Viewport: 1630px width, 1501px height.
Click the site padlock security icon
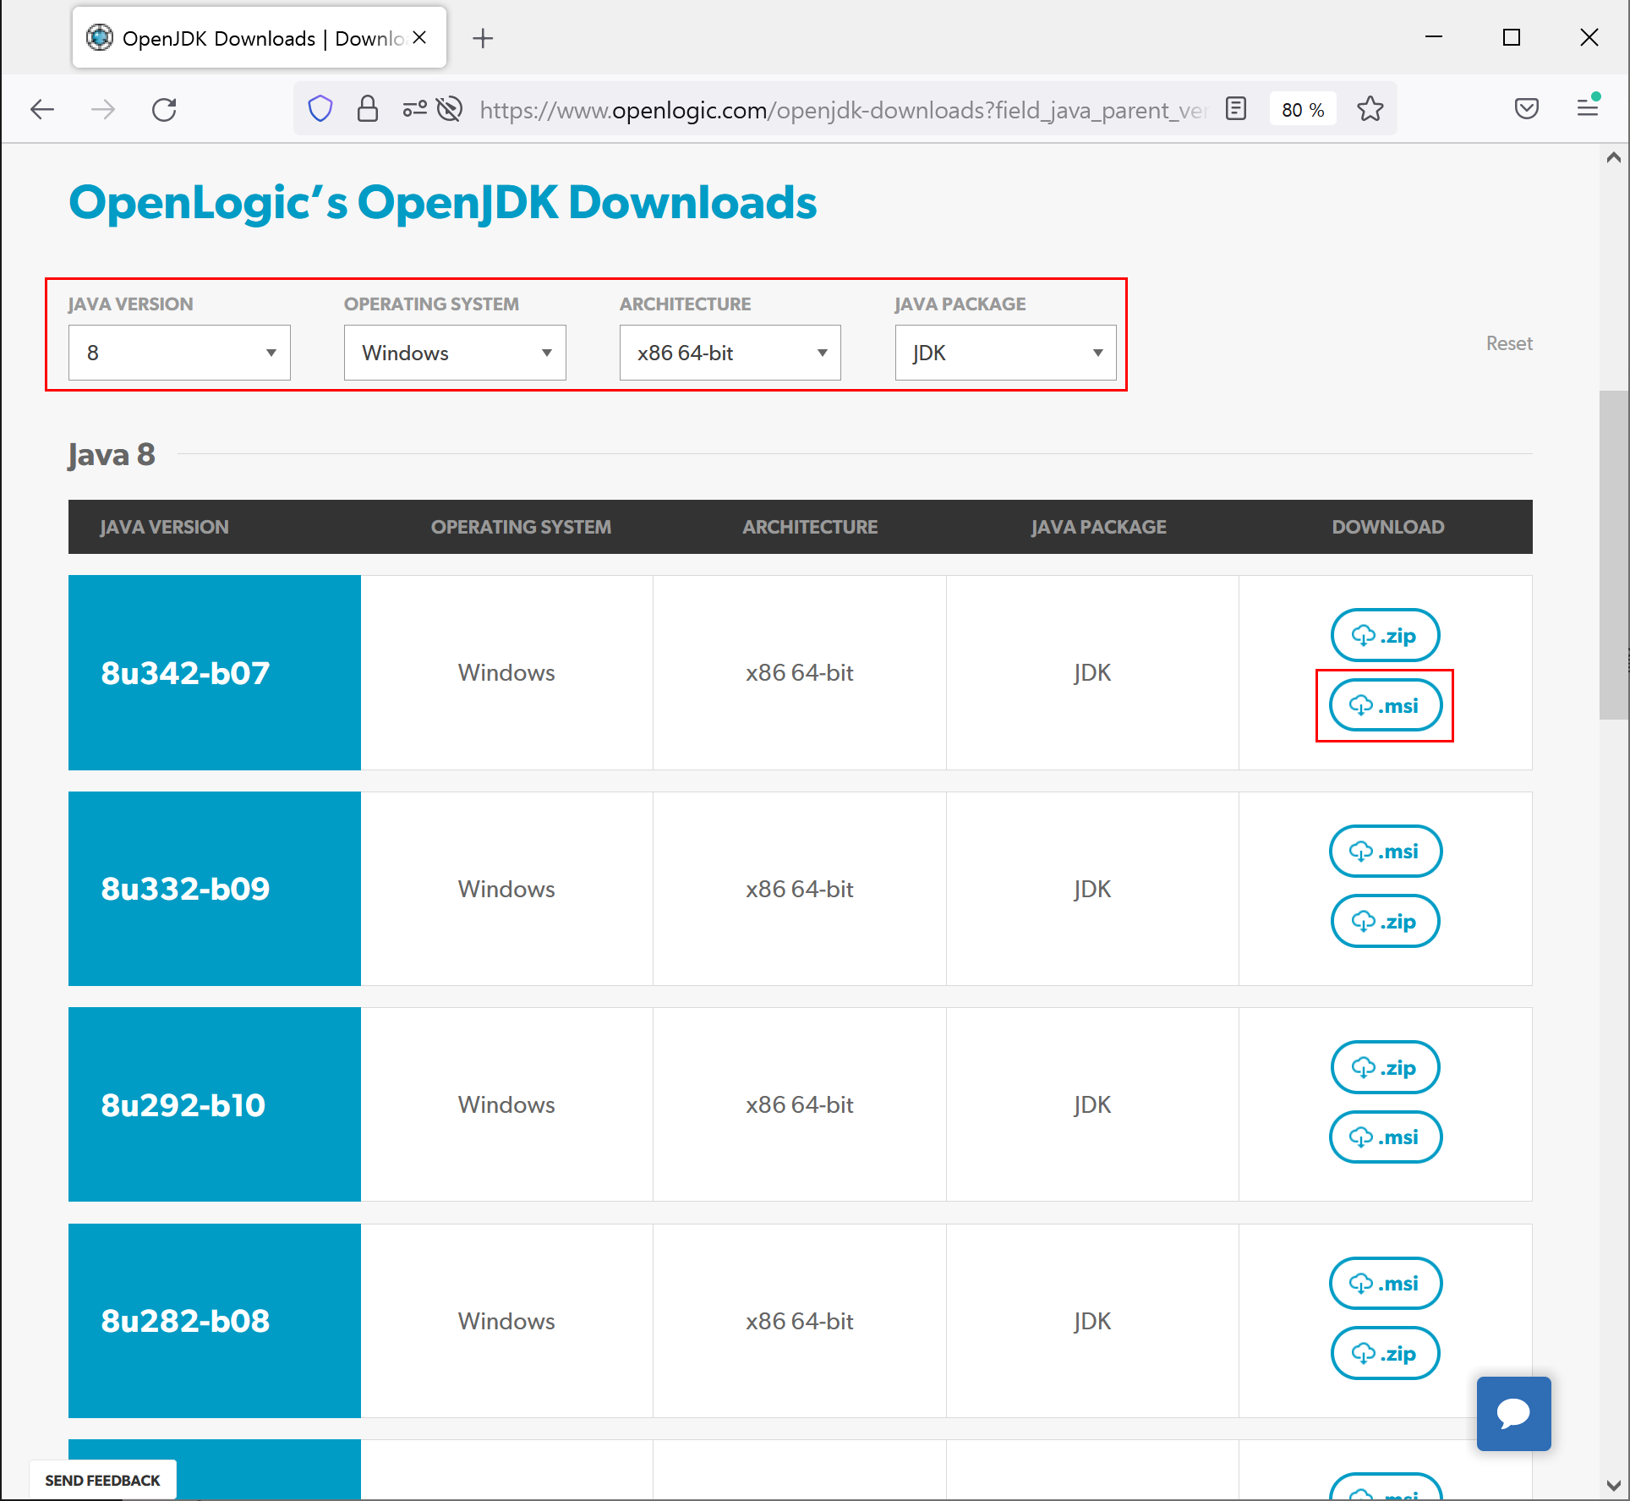point(367,109)
